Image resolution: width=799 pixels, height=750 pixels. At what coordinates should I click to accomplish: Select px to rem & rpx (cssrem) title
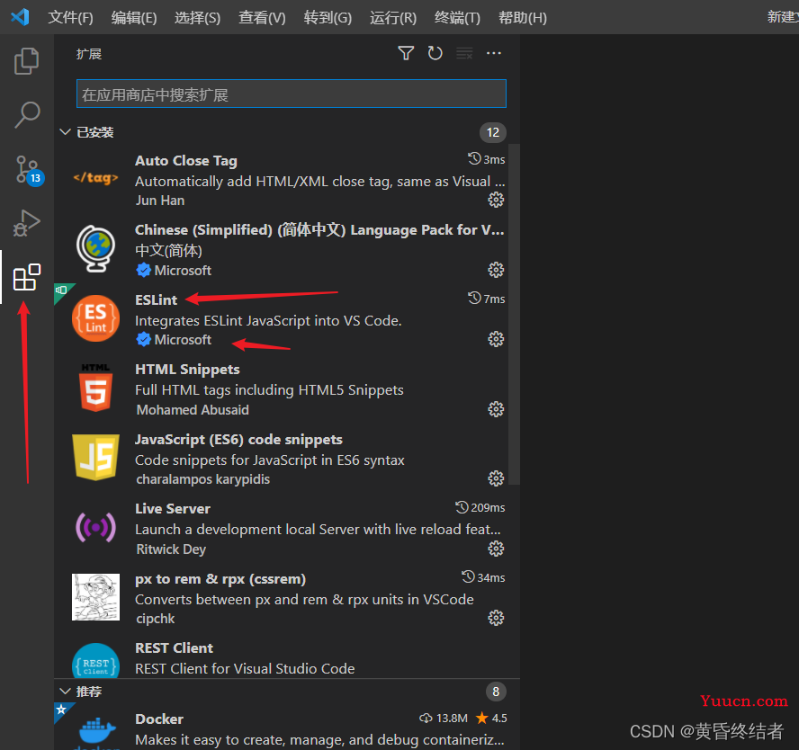[x=220, y=579]
